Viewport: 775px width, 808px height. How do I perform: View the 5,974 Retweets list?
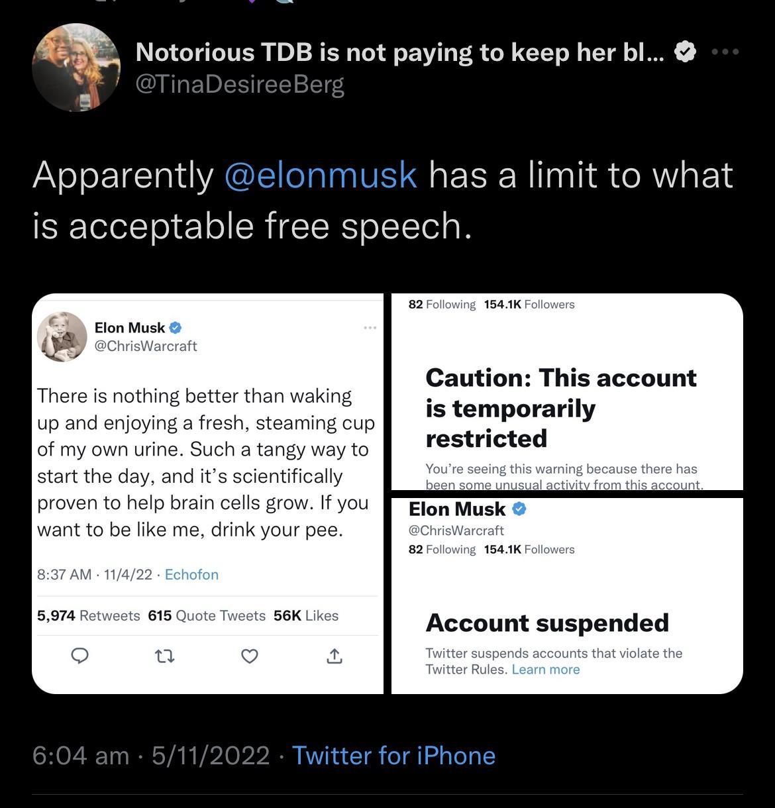coord(86,615)
